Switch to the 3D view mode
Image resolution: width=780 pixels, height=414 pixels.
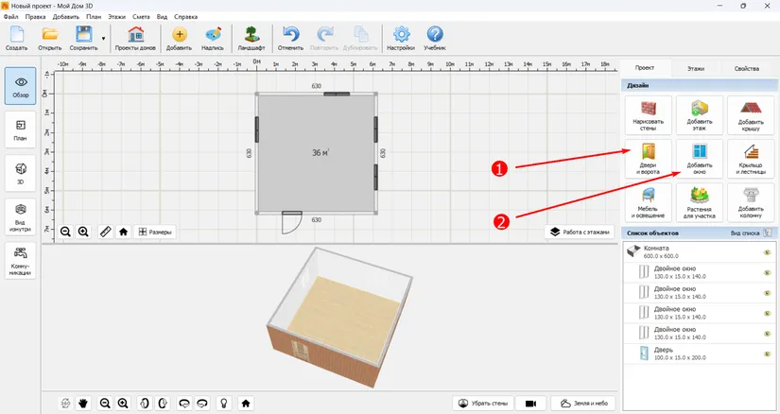point(21,173)
